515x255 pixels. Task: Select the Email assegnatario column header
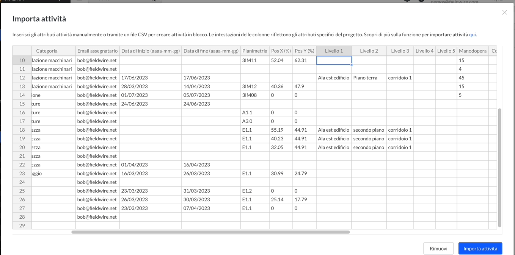97,51
